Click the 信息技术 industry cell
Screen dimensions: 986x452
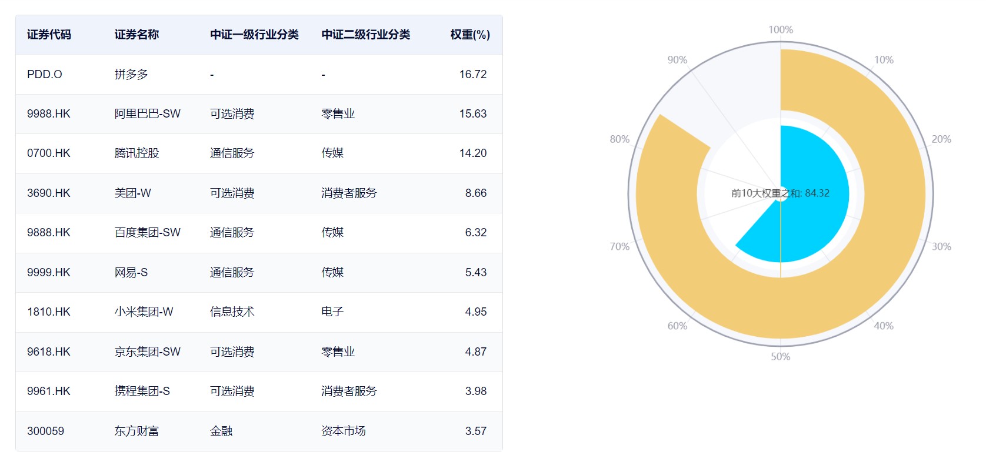tap(232, 312)
